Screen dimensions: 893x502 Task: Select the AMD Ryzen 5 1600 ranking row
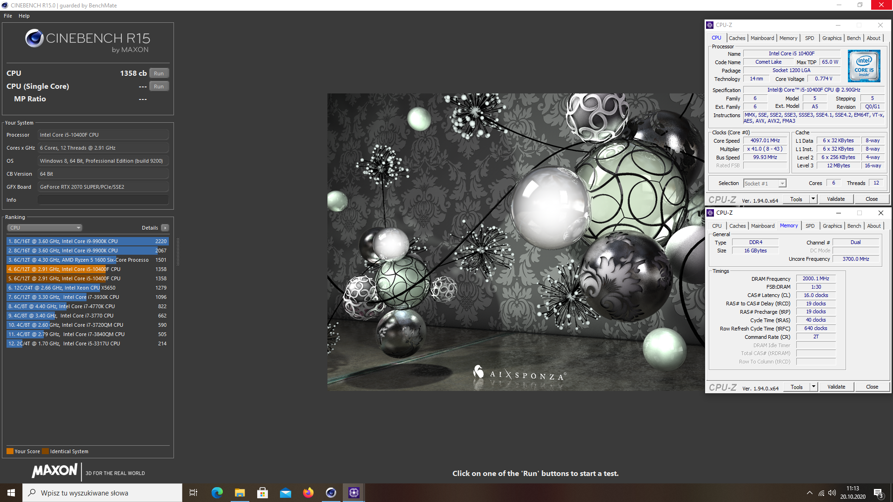click(x=87, y=260)
